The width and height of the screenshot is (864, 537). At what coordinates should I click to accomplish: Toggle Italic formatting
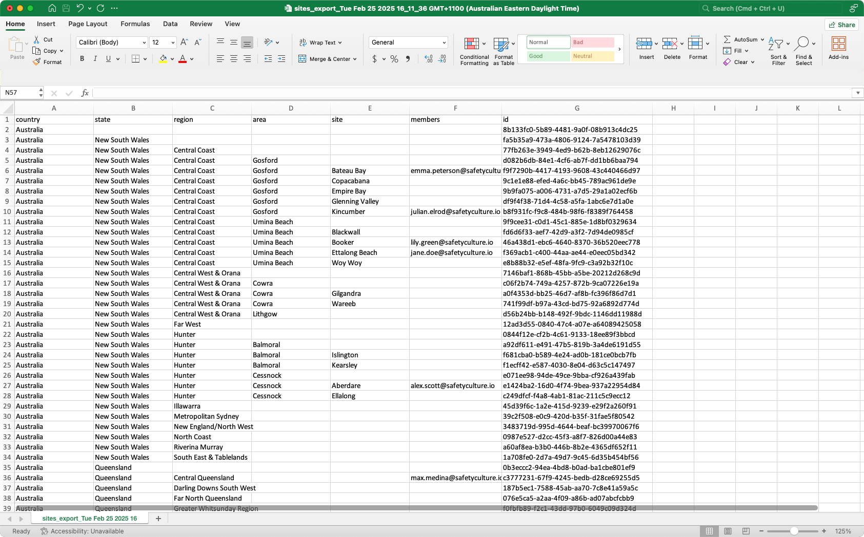(x=95, y=59)
